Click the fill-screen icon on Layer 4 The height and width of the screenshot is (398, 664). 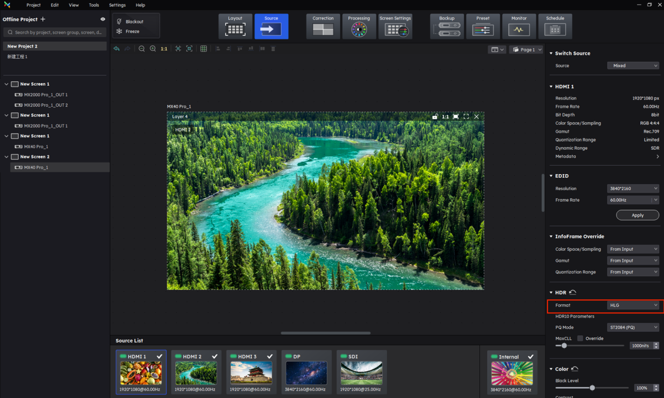pyautogui.click(x=456, y=116)
